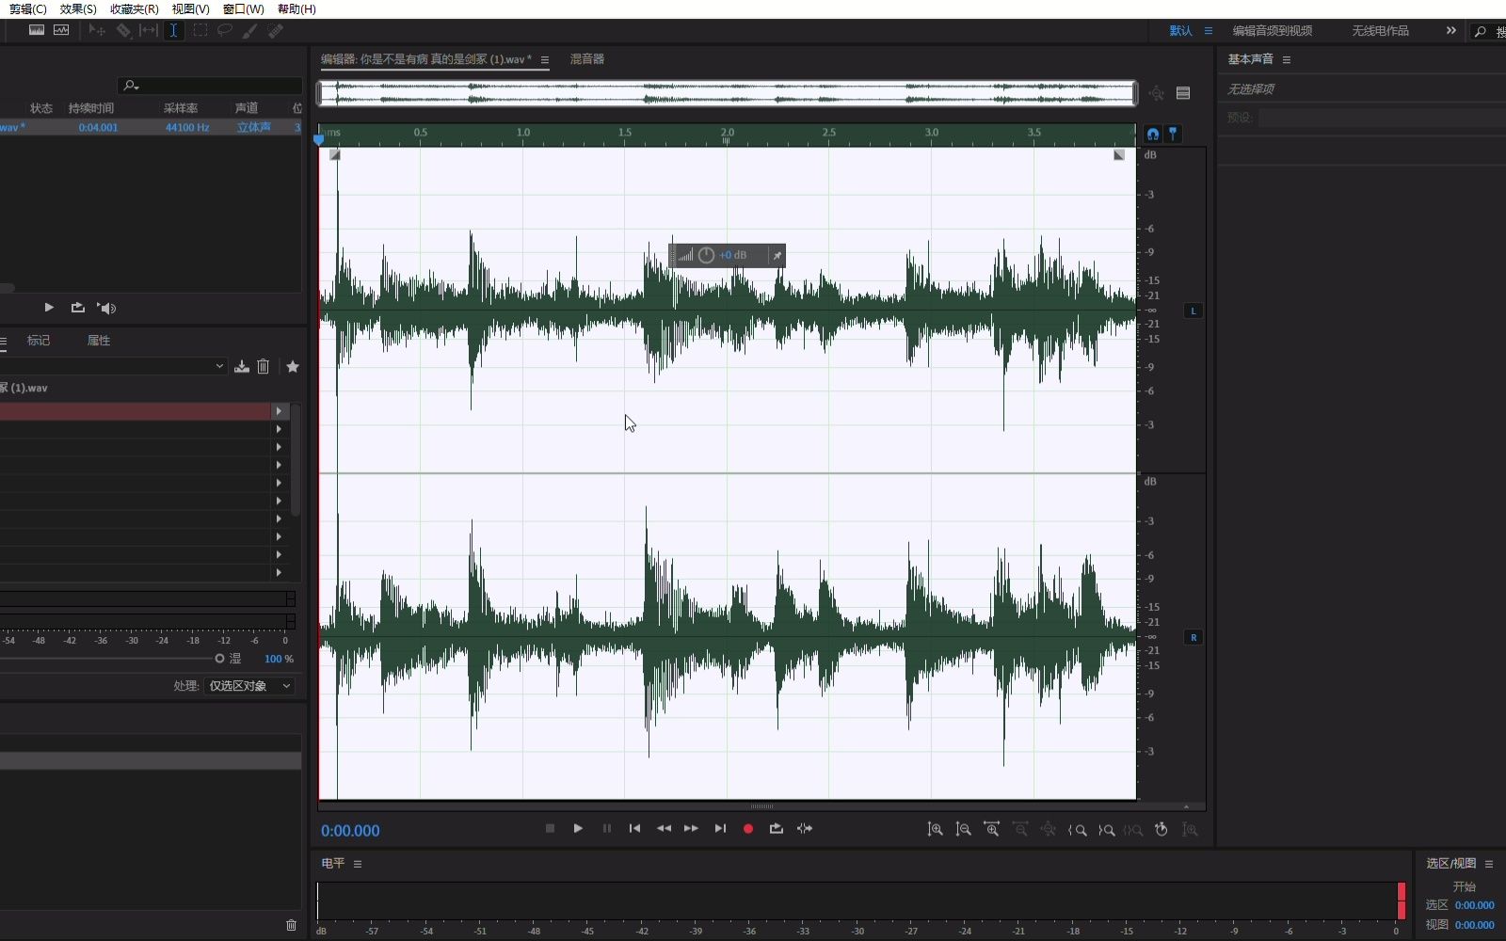Viewport: 1506px width, 941px height.
Task: Save effects rack preset icon
Action: [242, 367]
